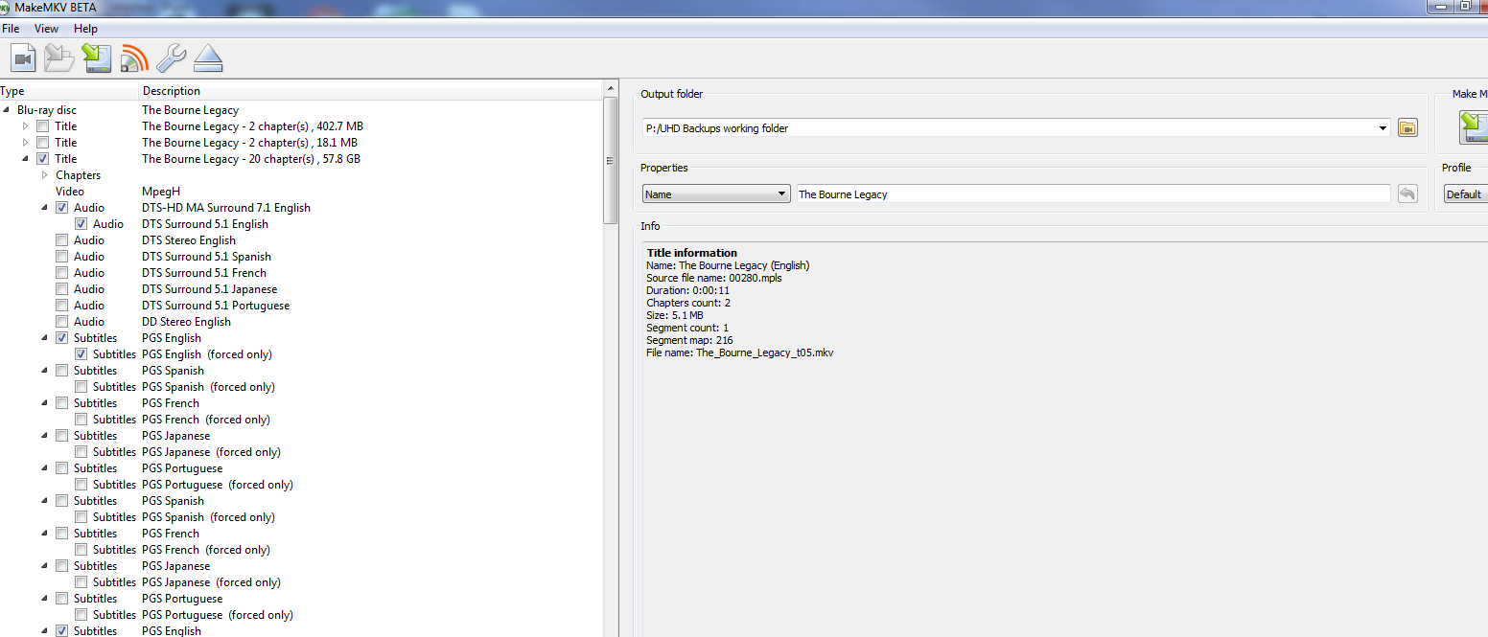Click the Output folder path field
Viewport: 1488px width, 637px height.
[x=1016, y=128]
